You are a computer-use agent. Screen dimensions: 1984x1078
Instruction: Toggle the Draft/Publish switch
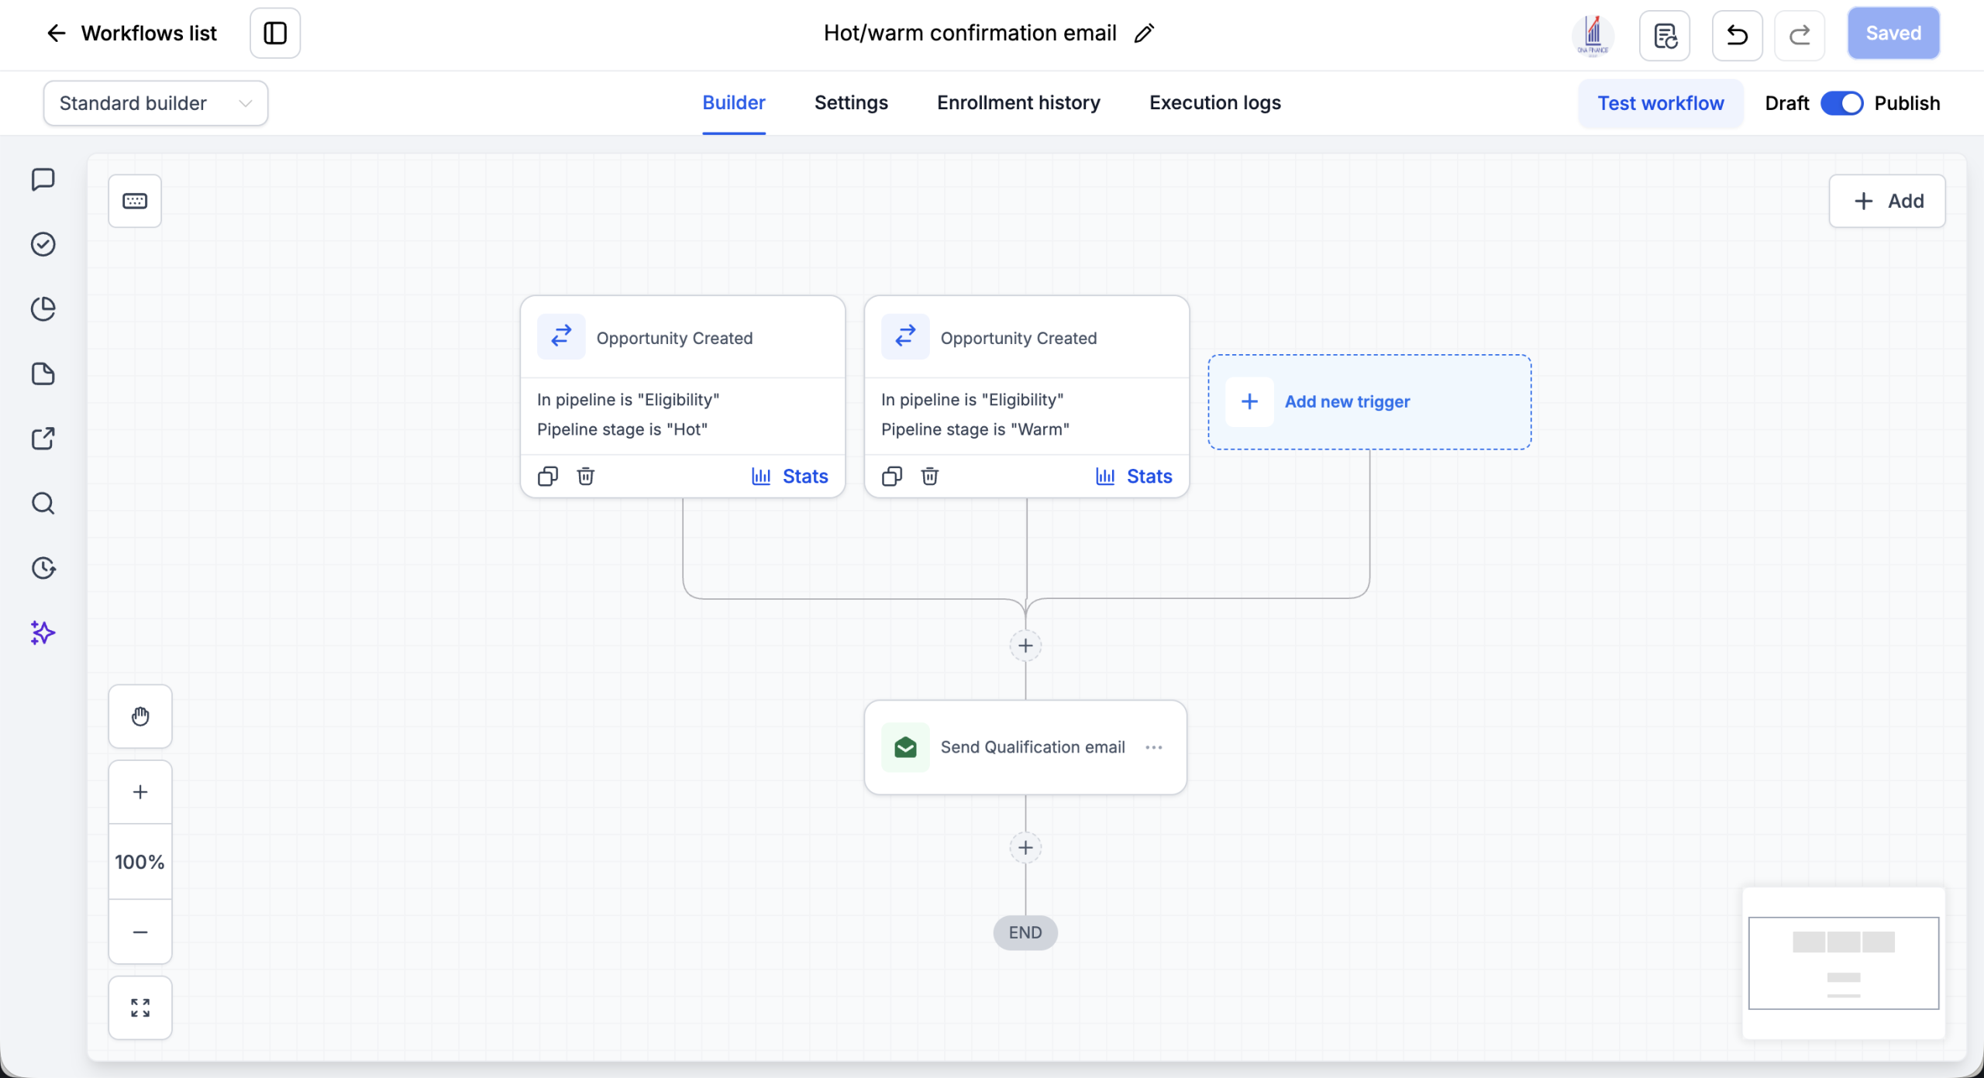[1841, 103]
